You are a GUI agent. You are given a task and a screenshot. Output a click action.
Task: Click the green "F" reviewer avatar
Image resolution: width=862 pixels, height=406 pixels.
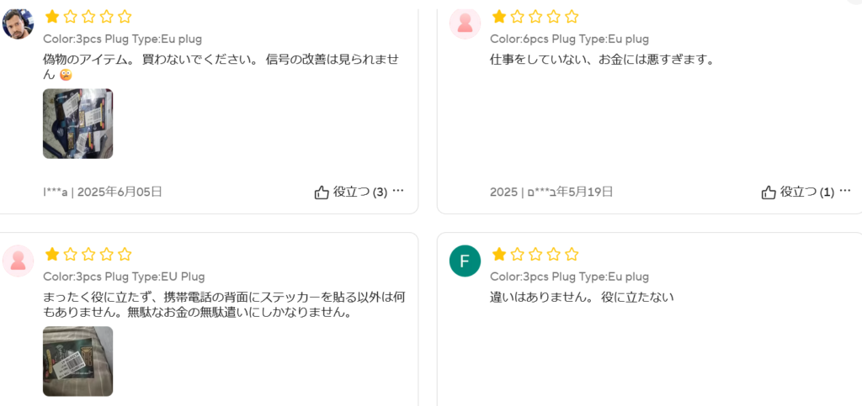pyautogui.click(x=465, y=261)
